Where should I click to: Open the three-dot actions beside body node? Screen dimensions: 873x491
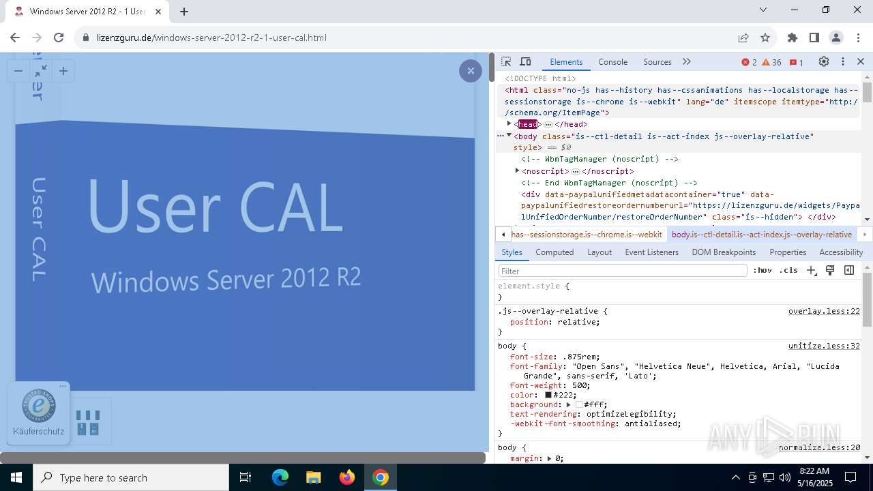coord(501,136)
